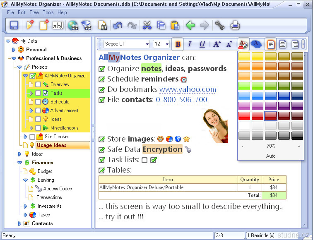Collapse the Projects tree node
Viewport: 313px width, 240px height.
(x=19, y=67)
